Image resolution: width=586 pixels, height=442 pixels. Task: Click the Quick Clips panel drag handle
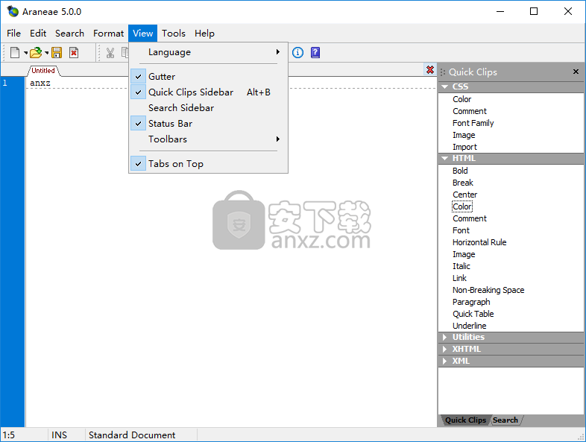tap(443, 72)
